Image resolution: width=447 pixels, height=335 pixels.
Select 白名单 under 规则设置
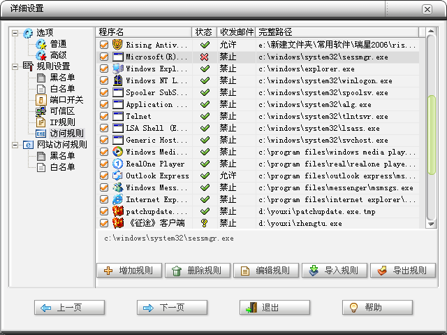click(x=62, y=89)
